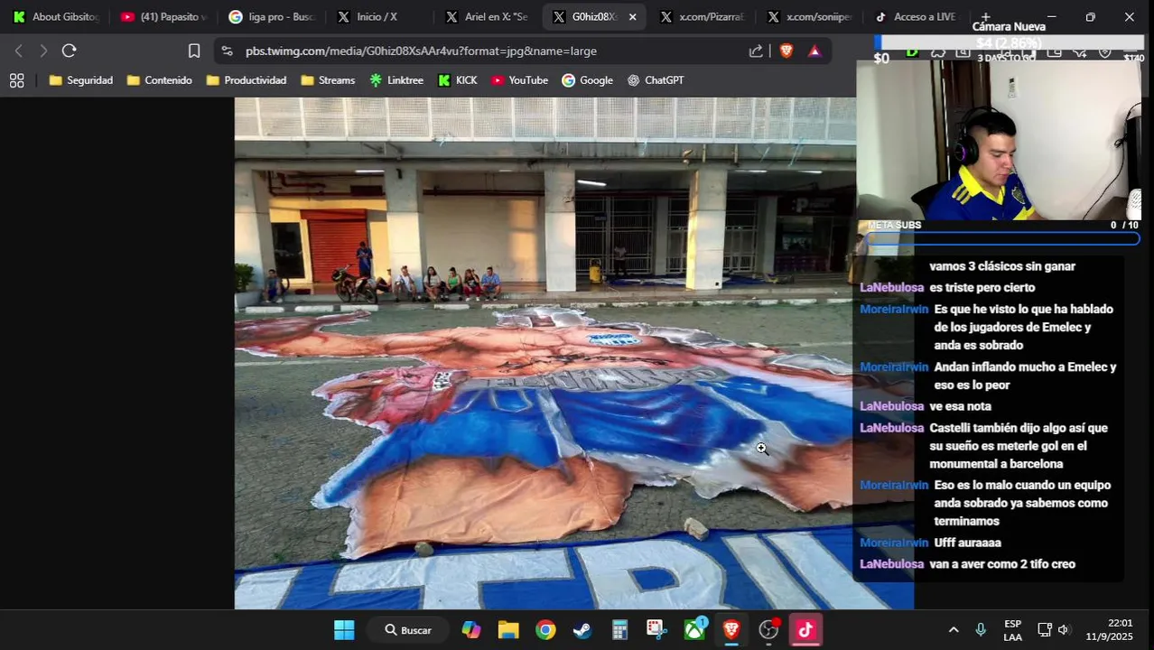Open the Brave Rewards triangle icon
This screenshot has width=1154, height=650.
pyautogui.click(x=814, y=51)
